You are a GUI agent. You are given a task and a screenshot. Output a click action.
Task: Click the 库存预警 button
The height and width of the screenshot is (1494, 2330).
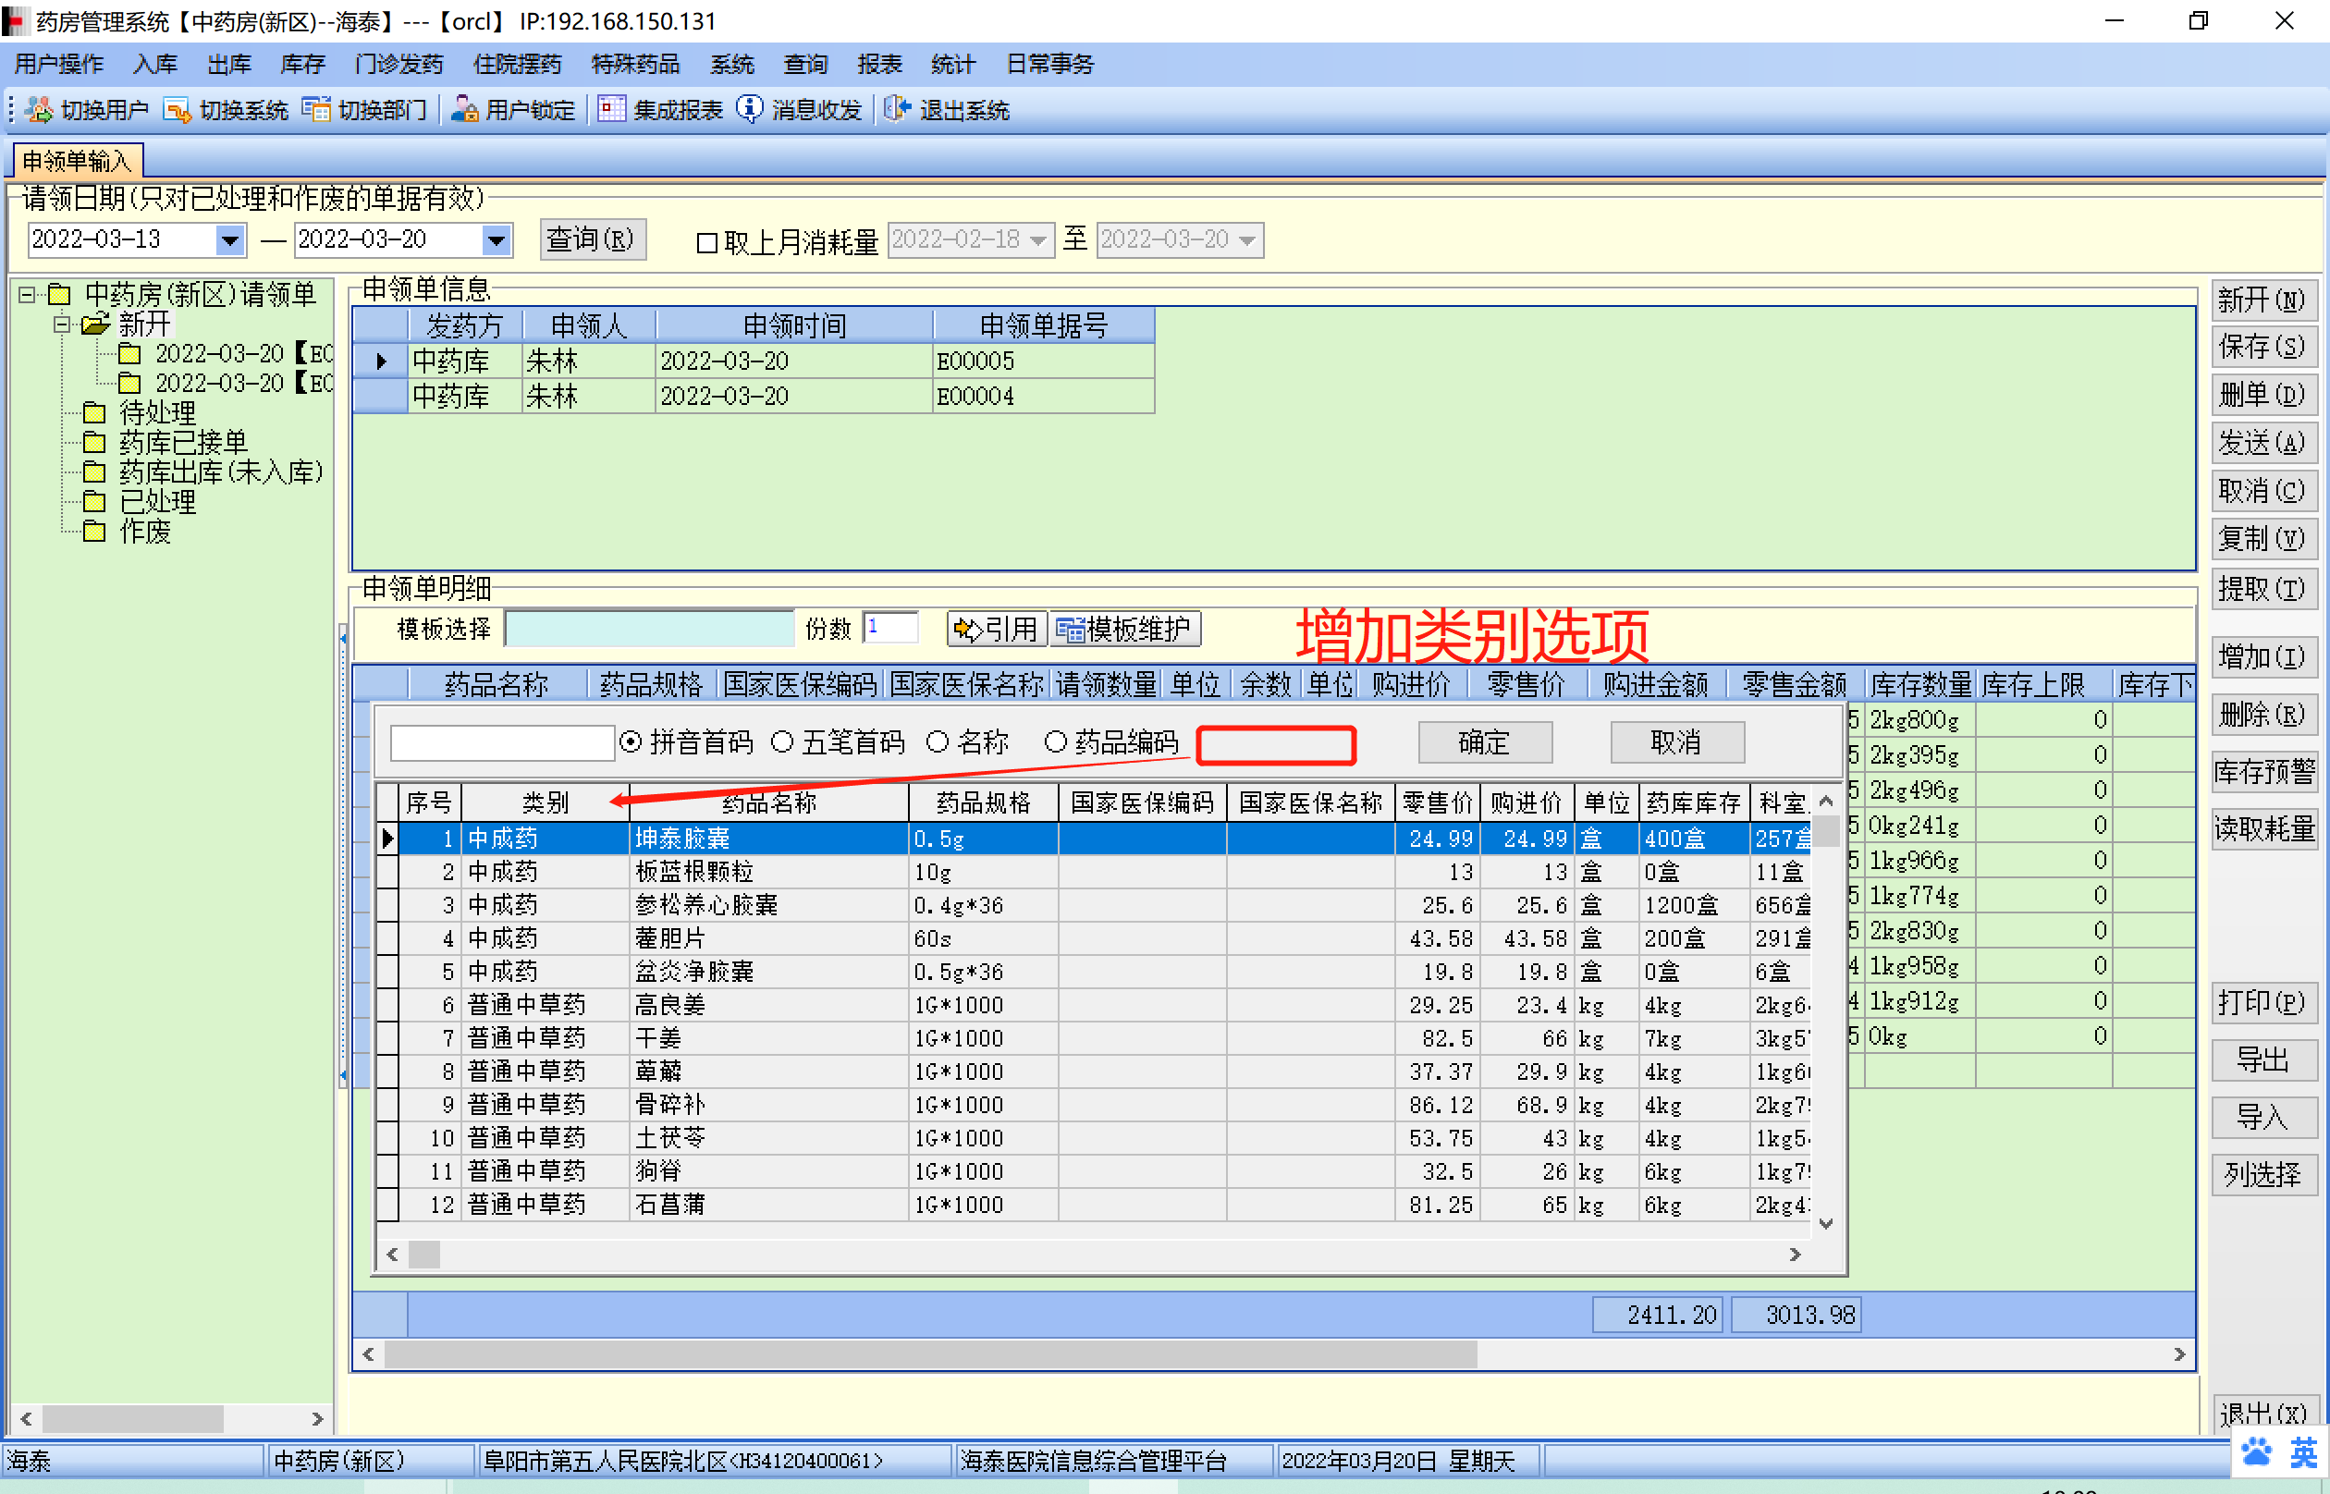click(2263, 771)
